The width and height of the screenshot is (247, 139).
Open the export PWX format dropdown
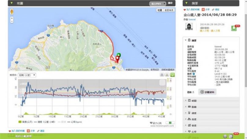point(157,3)
